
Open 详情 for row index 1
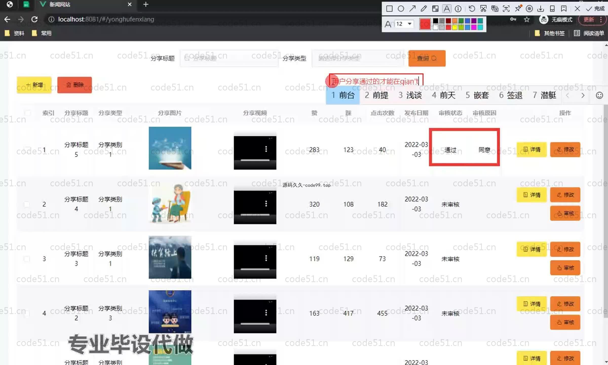[x=532, y=150]
